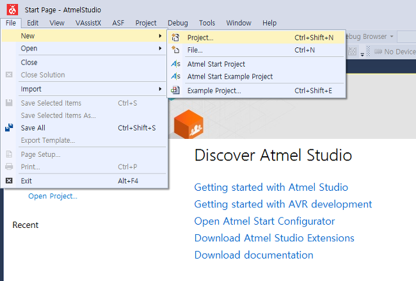Click the Recent heading
This screenshot has height=281, width=416.
tap(26, 225)
